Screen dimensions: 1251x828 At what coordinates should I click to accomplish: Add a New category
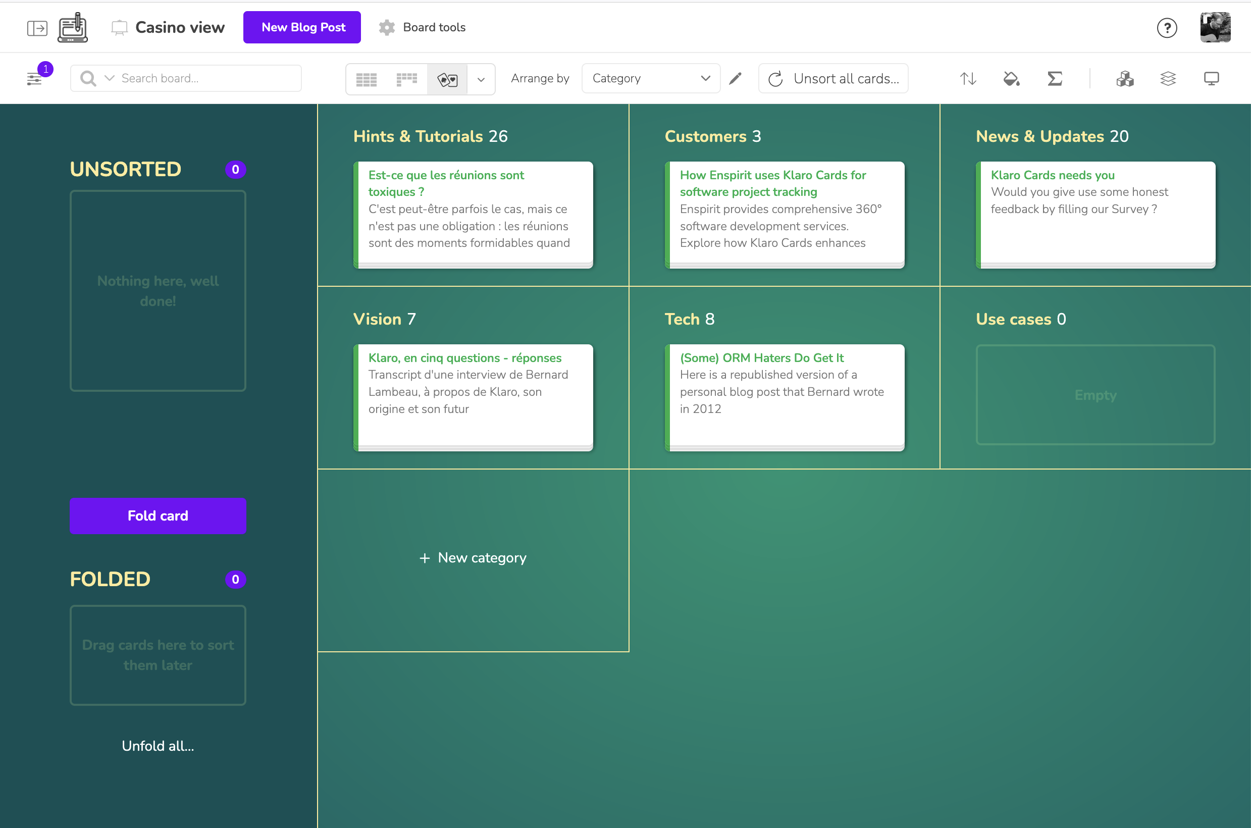pos(473,557)
